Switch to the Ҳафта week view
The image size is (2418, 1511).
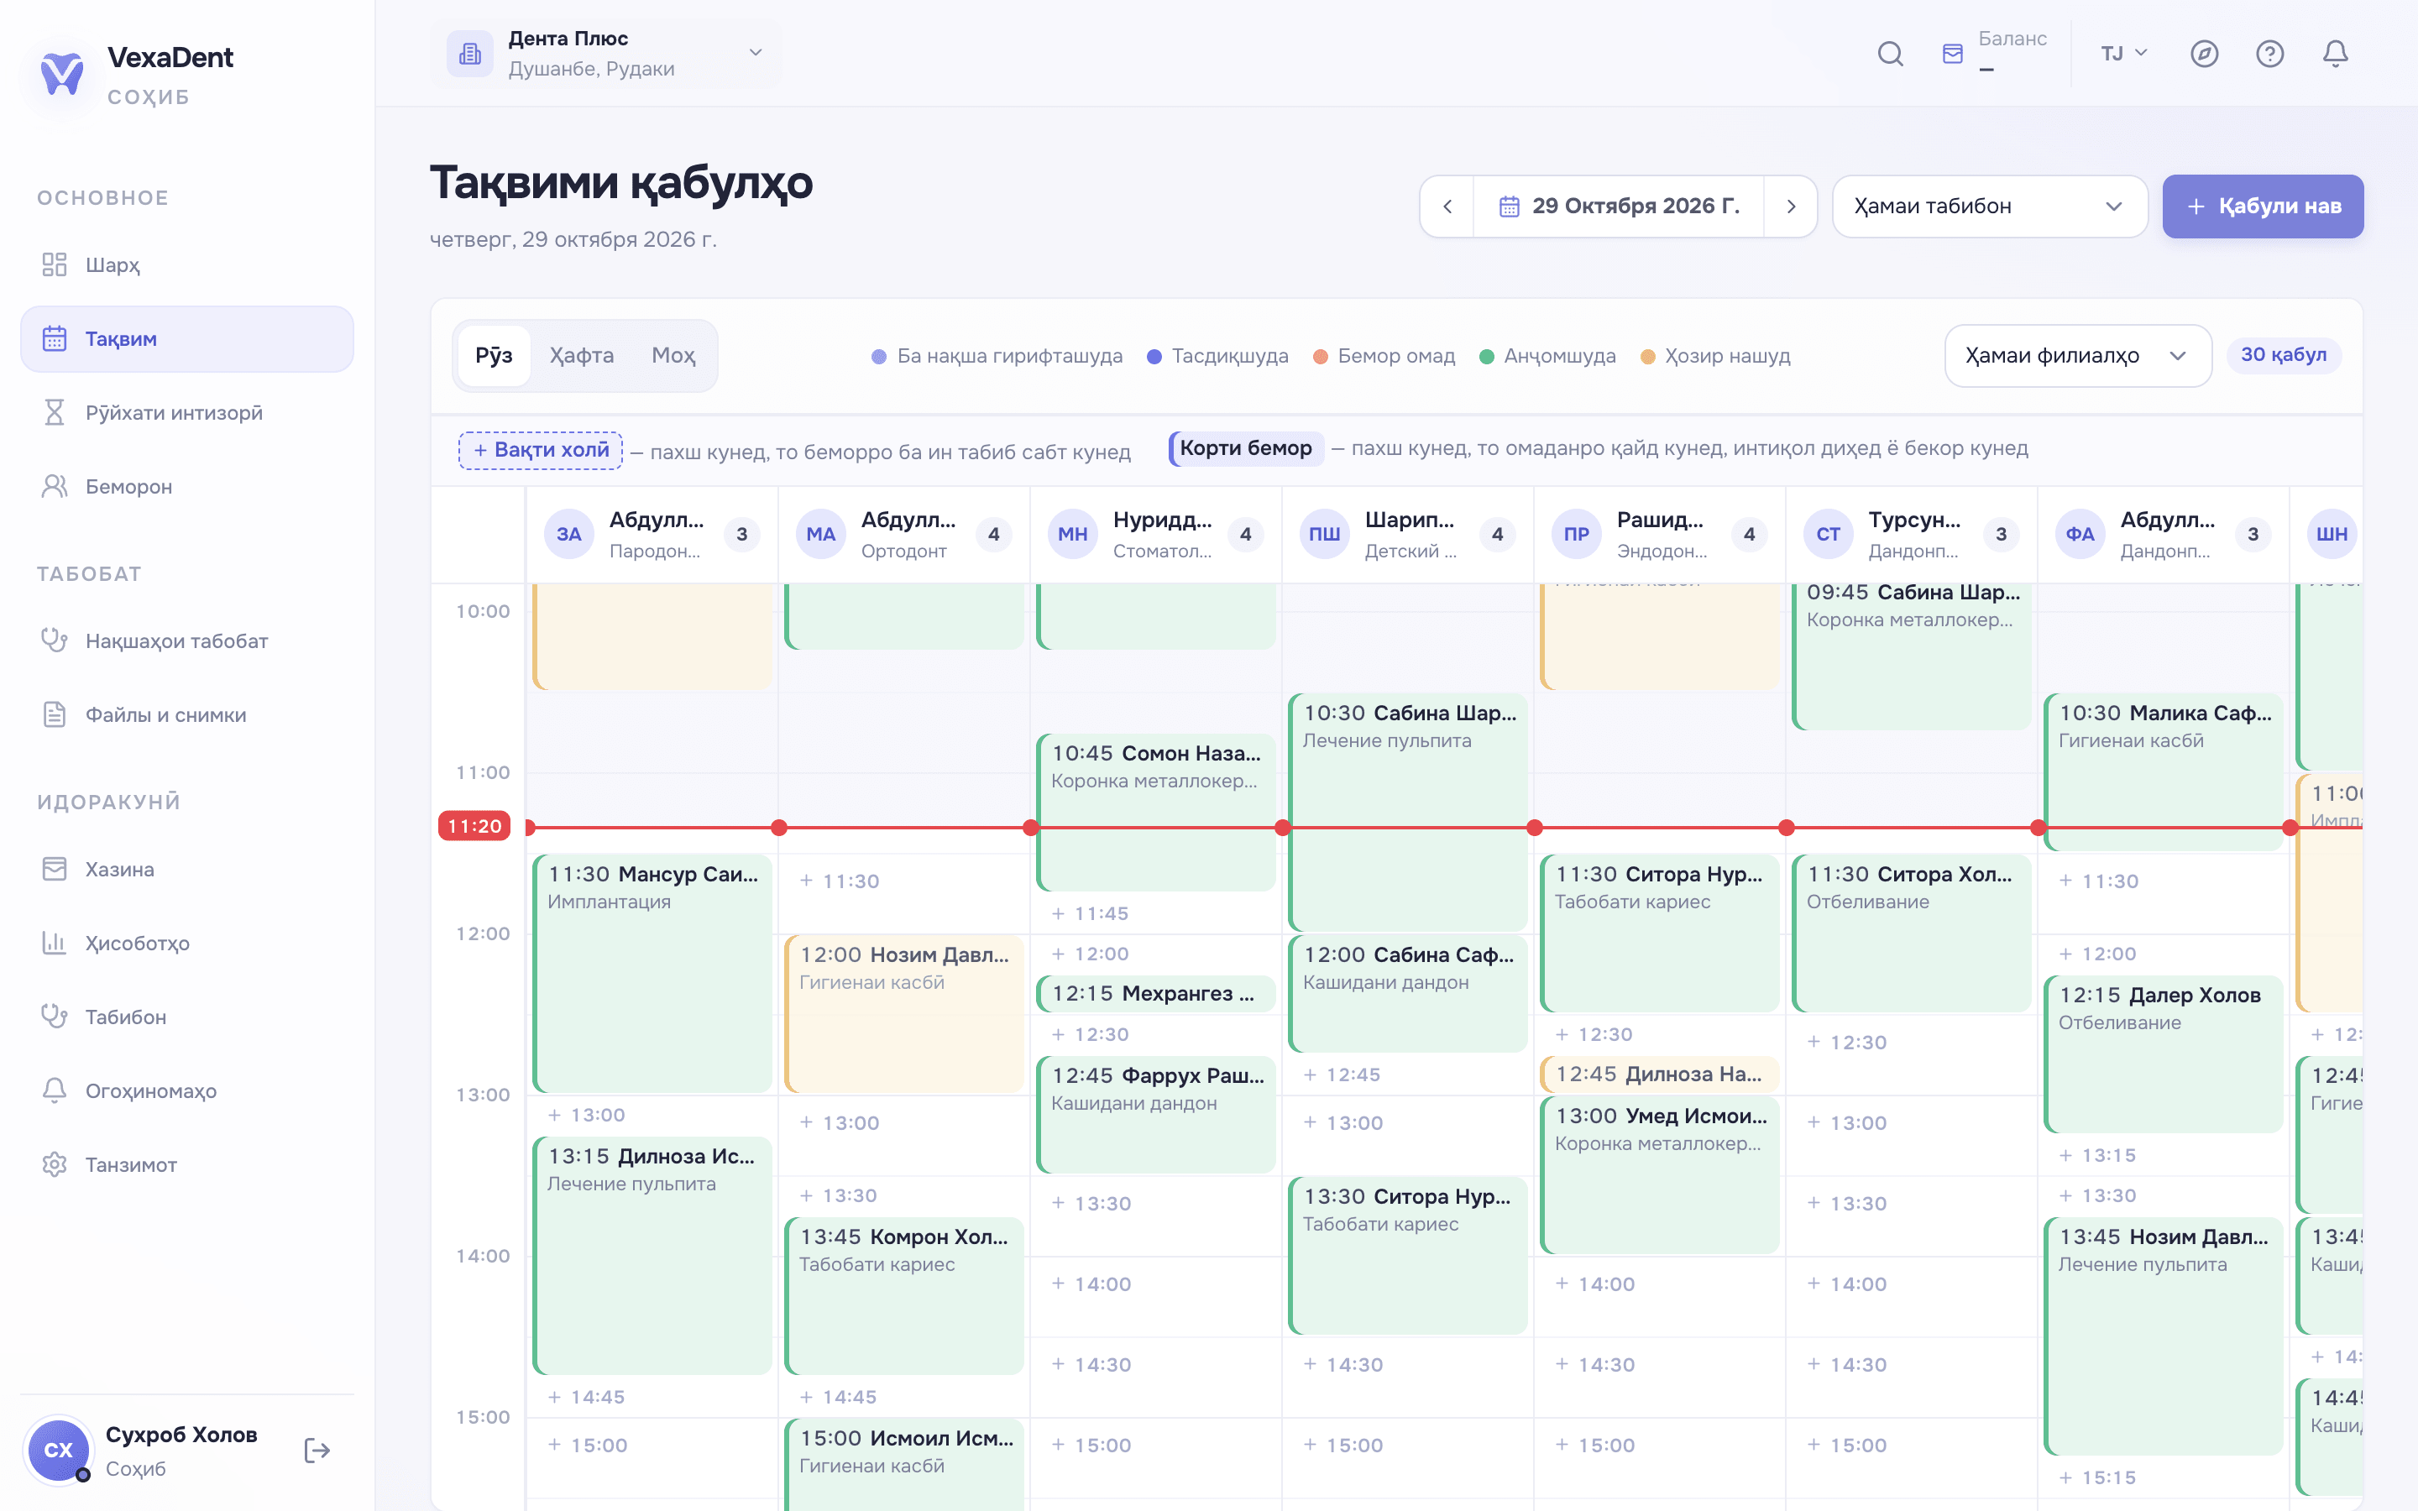(582, 356)
